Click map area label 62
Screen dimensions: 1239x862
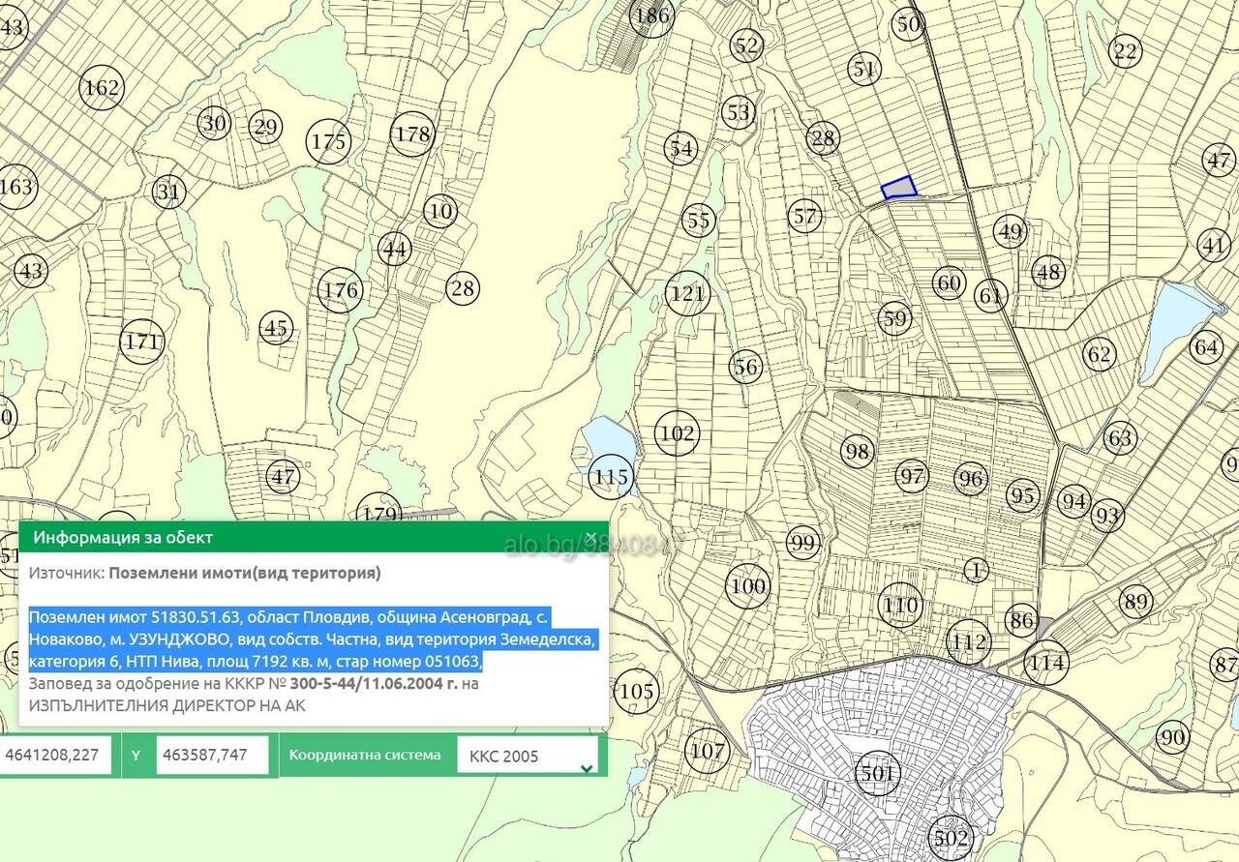[x=1100, y=354]
